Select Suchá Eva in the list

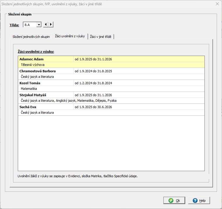tap(28, 107)
